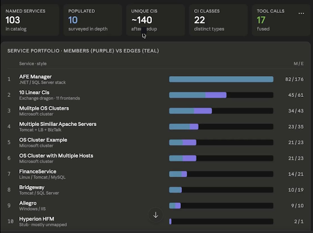Screen dimensions: 313x233
Task: Select the AFE Manager service row
Action: point(155,79)
